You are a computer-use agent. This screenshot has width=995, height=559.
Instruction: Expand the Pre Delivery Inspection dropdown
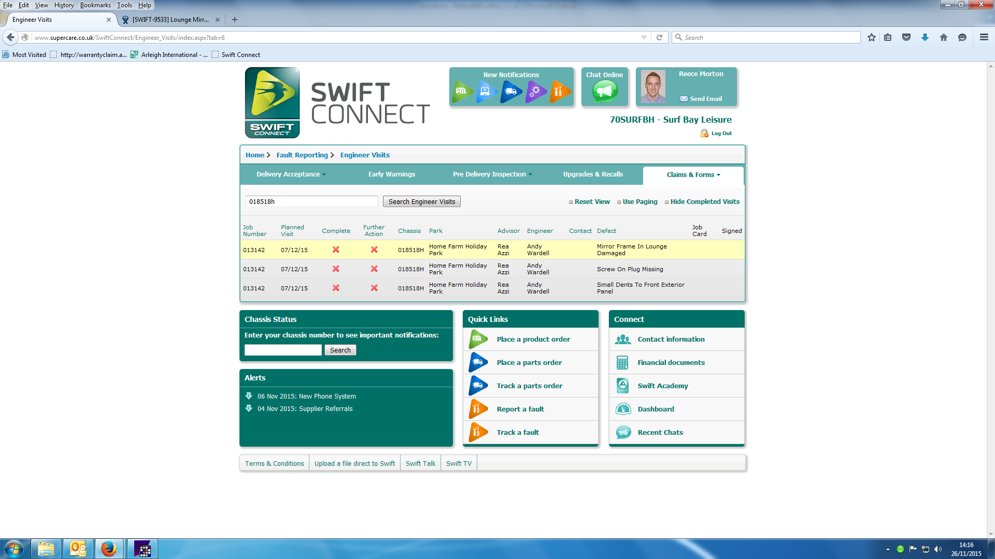point(492,174)
